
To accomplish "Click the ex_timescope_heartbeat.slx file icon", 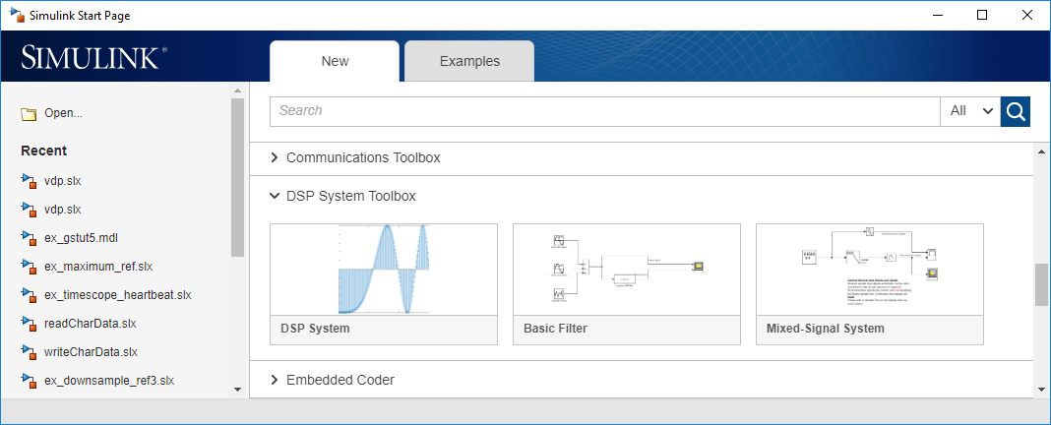I will pos(29,295).
